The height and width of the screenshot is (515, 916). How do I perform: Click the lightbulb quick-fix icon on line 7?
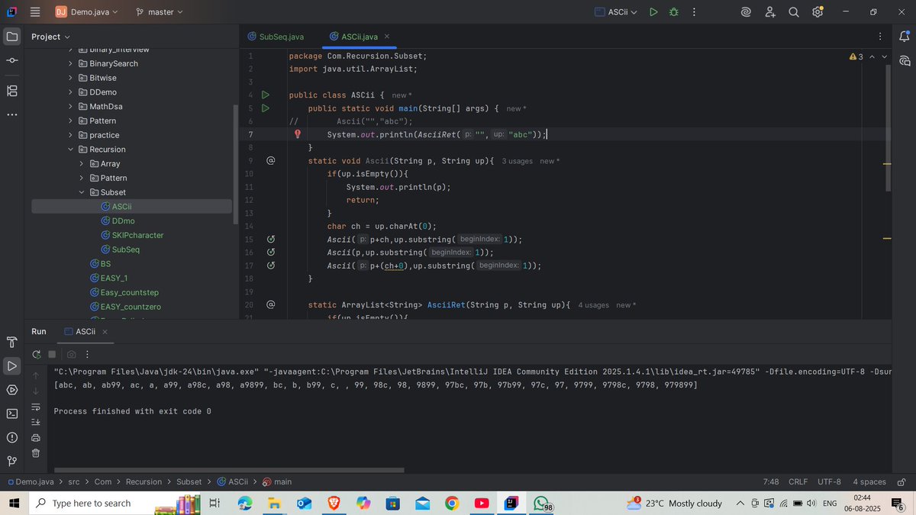coord(298,134)
